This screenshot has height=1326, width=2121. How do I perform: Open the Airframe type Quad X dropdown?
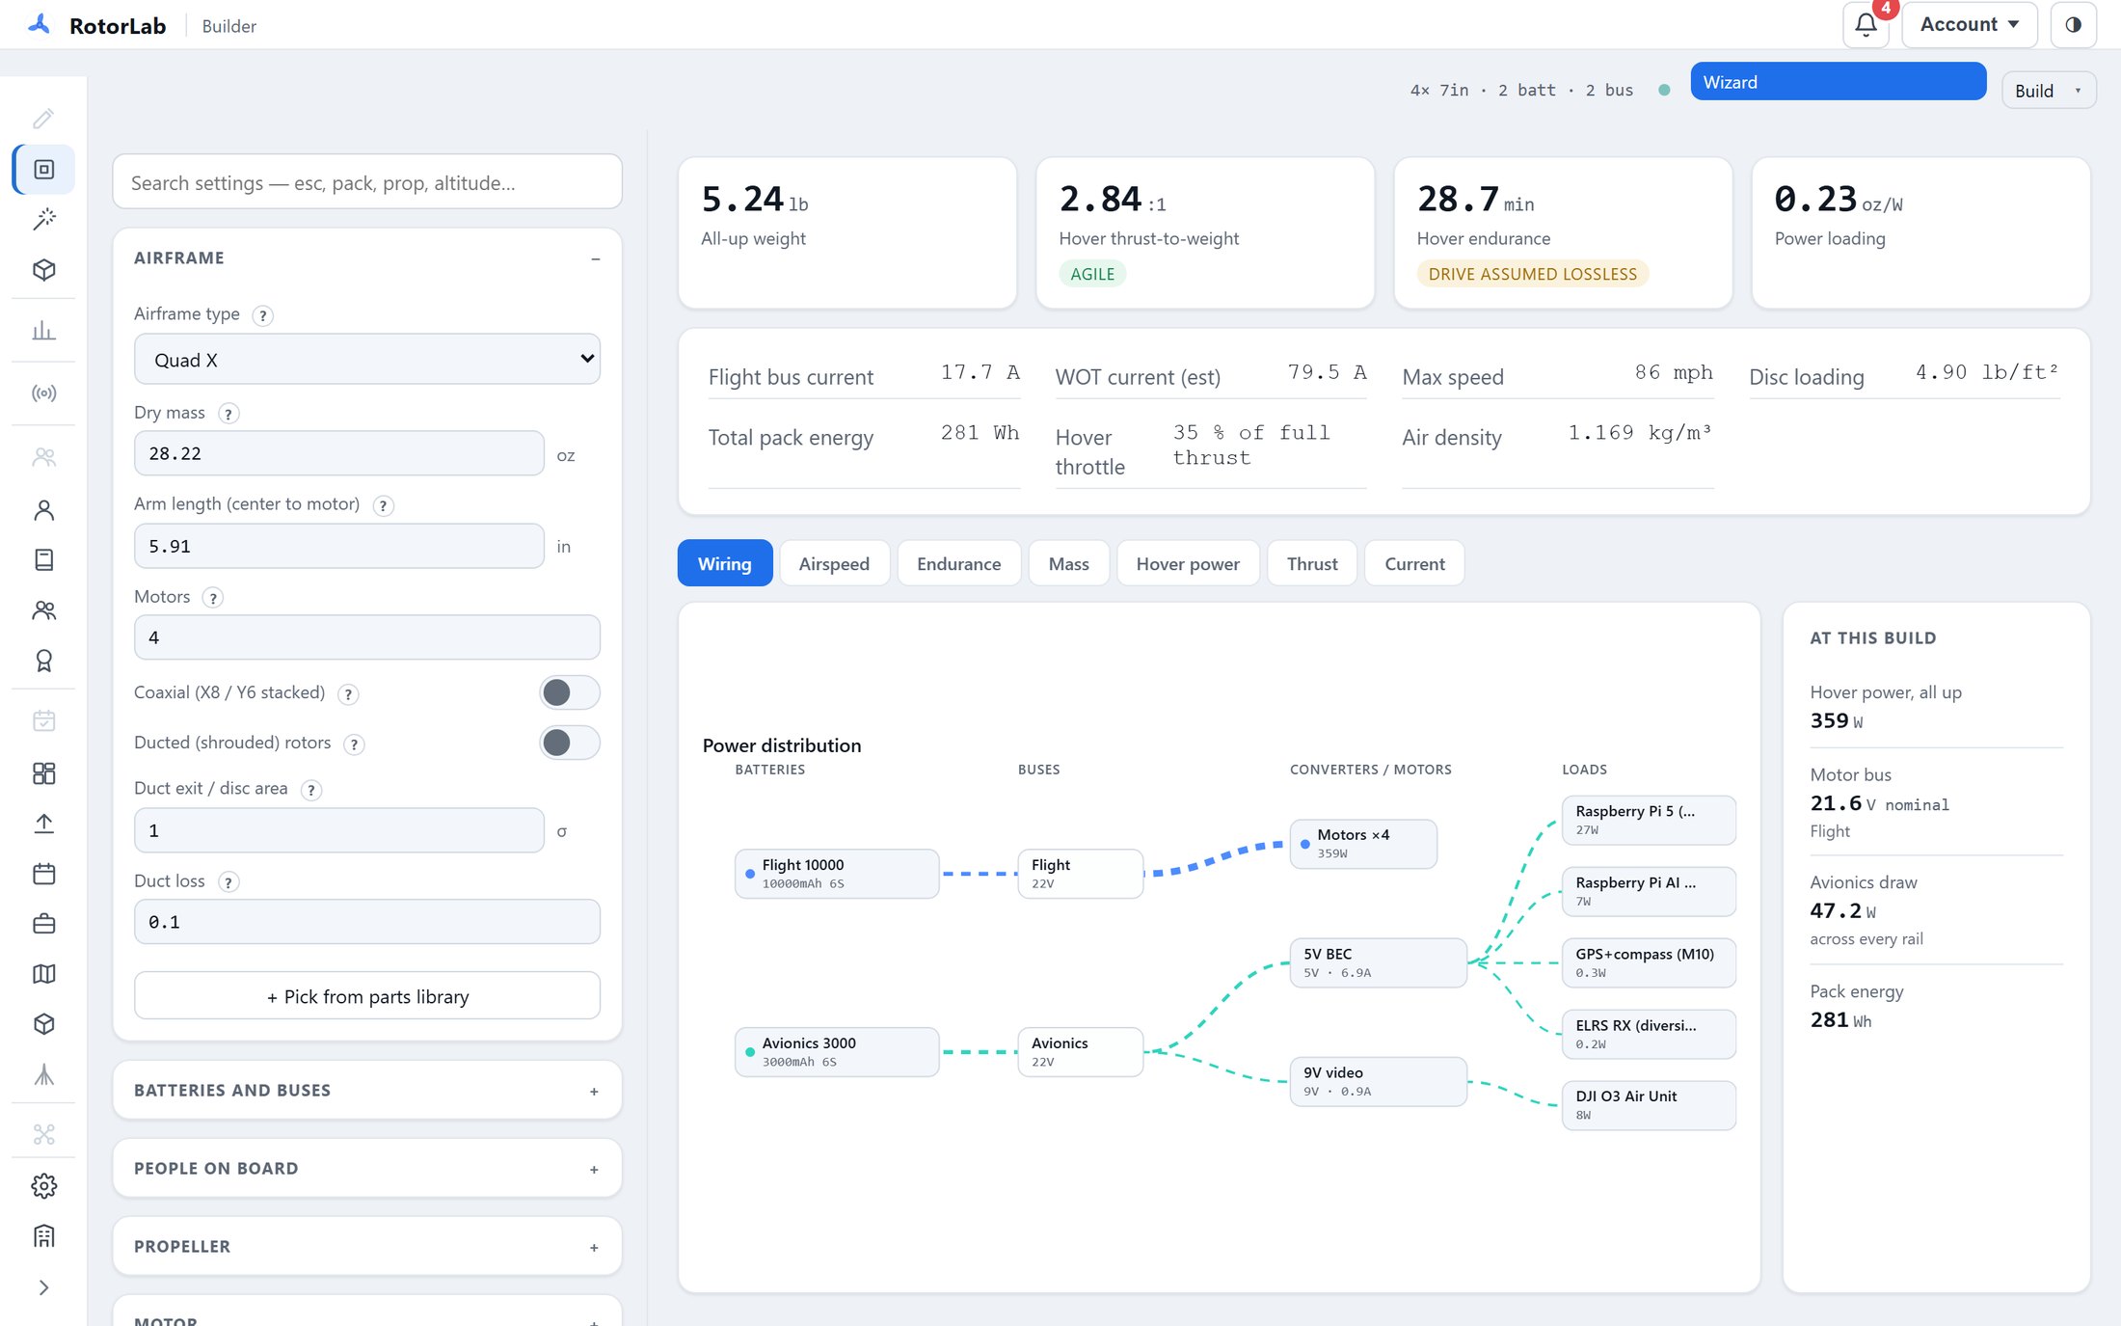tap(367, 360)
